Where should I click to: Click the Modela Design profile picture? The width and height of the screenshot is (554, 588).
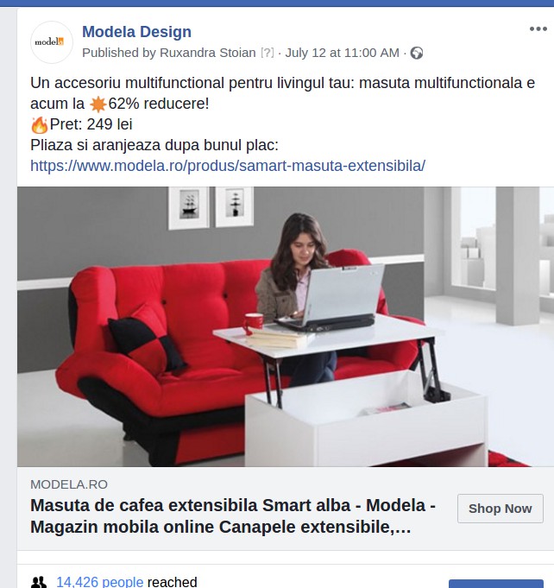(x=52, y=42)
